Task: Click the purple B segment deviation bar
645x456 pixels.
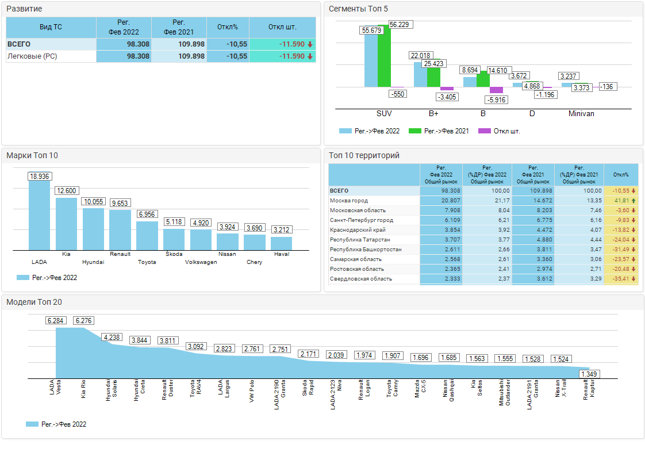Action: tap(496, 90)
